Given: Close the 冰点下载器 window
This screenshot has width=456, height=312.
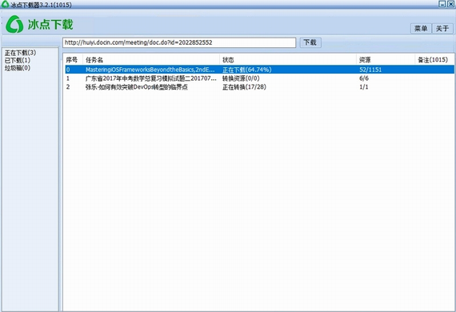Looking at the screenshot, I should (x=450, y=4).
